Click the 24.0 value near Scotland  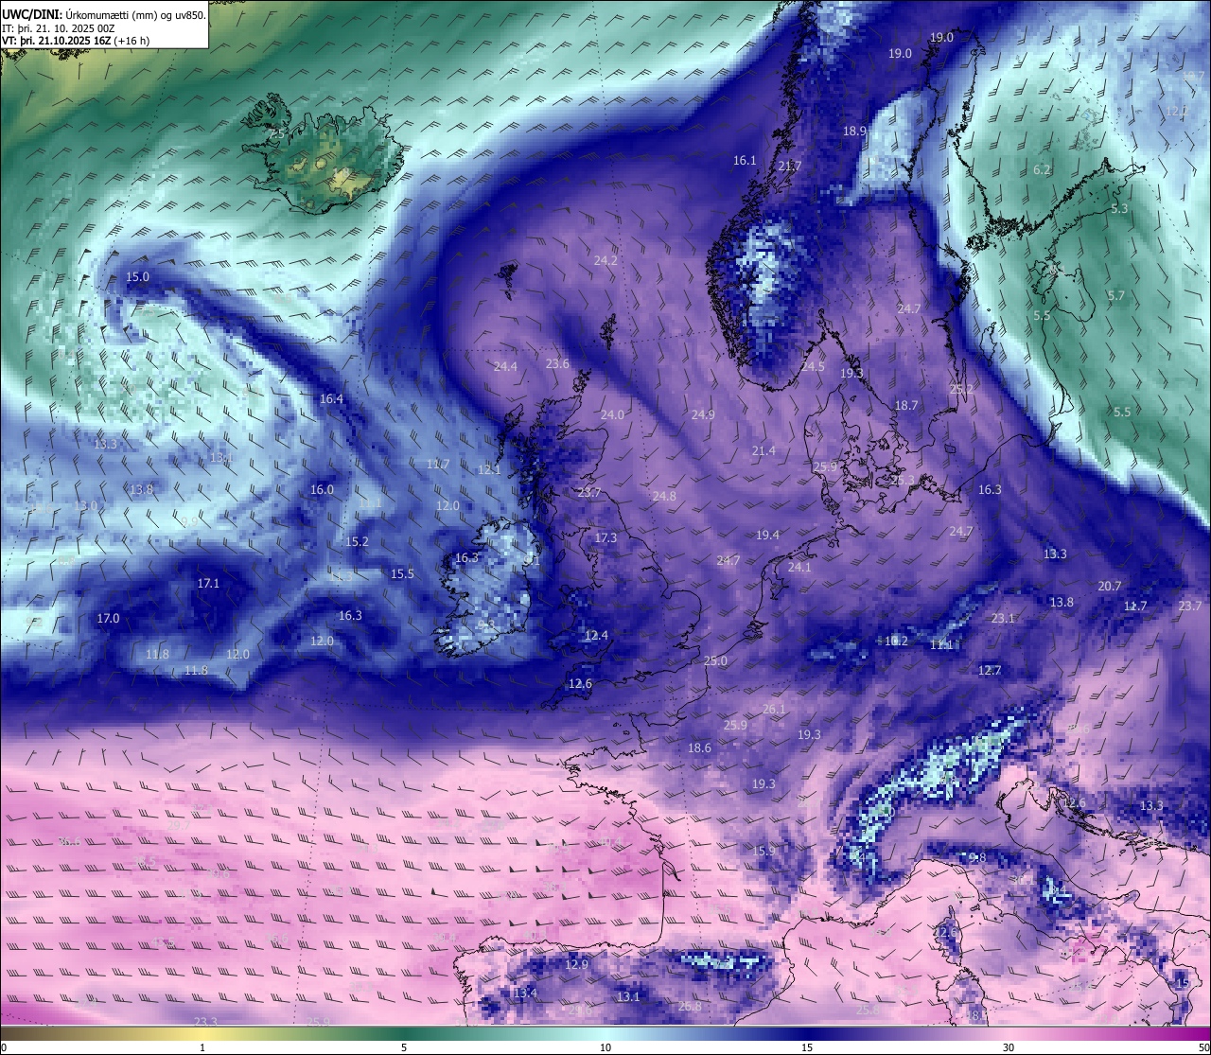tap(612, 415)
